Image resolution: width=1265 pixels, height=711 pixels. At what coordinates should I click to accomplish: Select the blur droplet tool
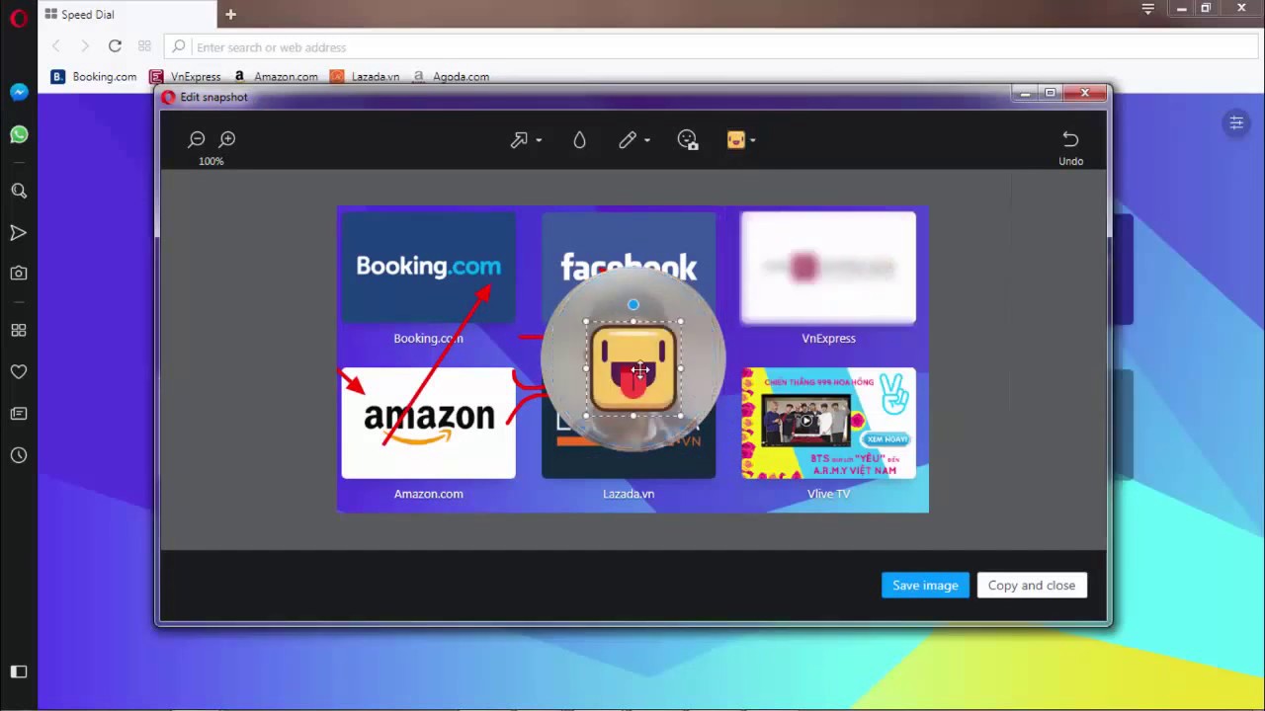point(579,140)
